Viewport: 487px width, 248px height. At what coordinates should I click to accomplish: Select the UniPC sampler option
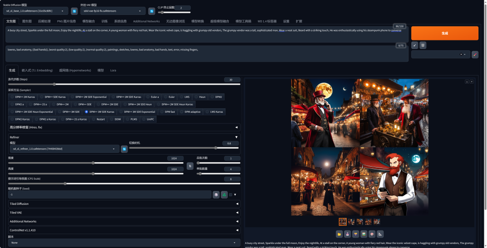pos(147,119)
